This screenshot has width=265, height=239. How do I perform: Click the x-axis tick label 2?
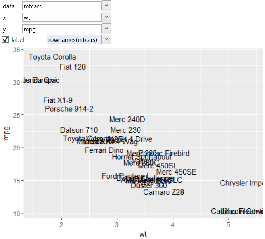pyautogui.click(x=61, y=225)
